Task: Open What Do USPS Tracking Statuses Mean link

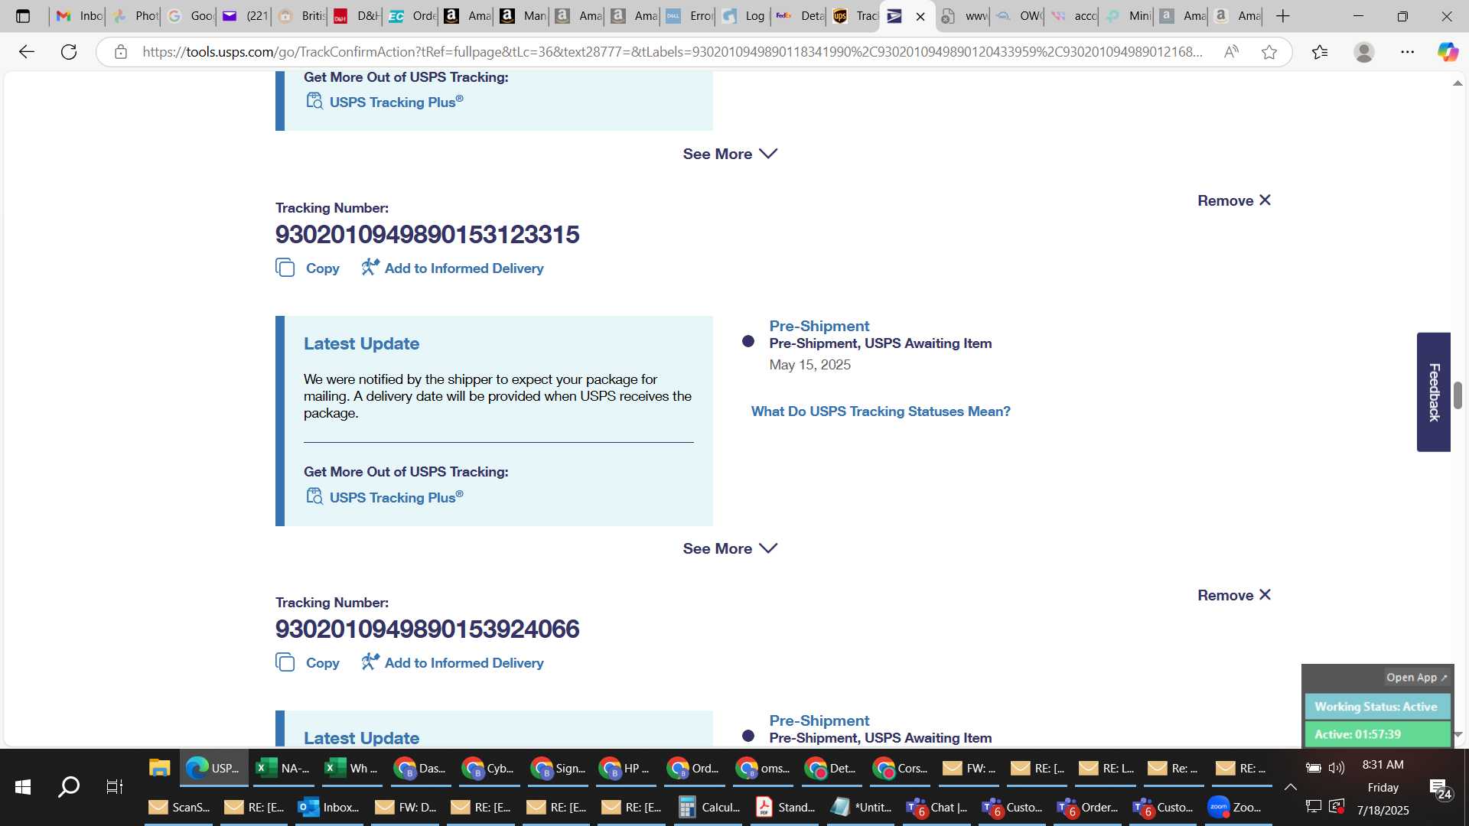Action: pyautogui.click(x=881, y=411)
